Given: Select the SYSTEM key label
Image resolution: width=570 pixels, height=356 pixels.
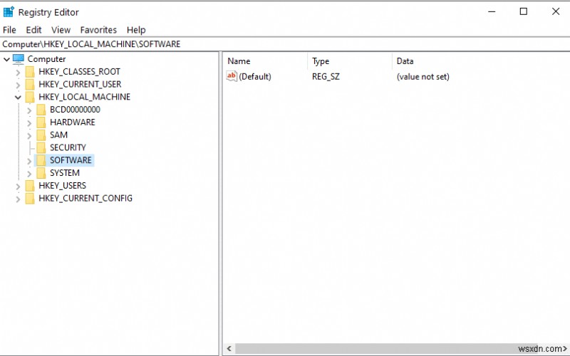Looking at the screenshot, I should tap(65, 173).
